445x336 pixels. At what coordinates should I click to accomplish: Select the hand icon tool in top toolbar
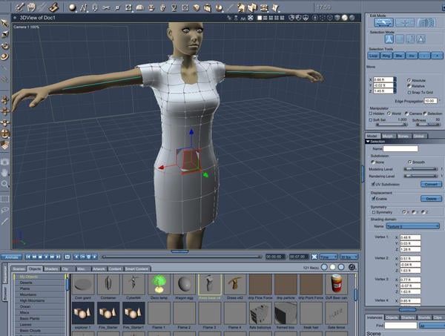click(31, 7)
